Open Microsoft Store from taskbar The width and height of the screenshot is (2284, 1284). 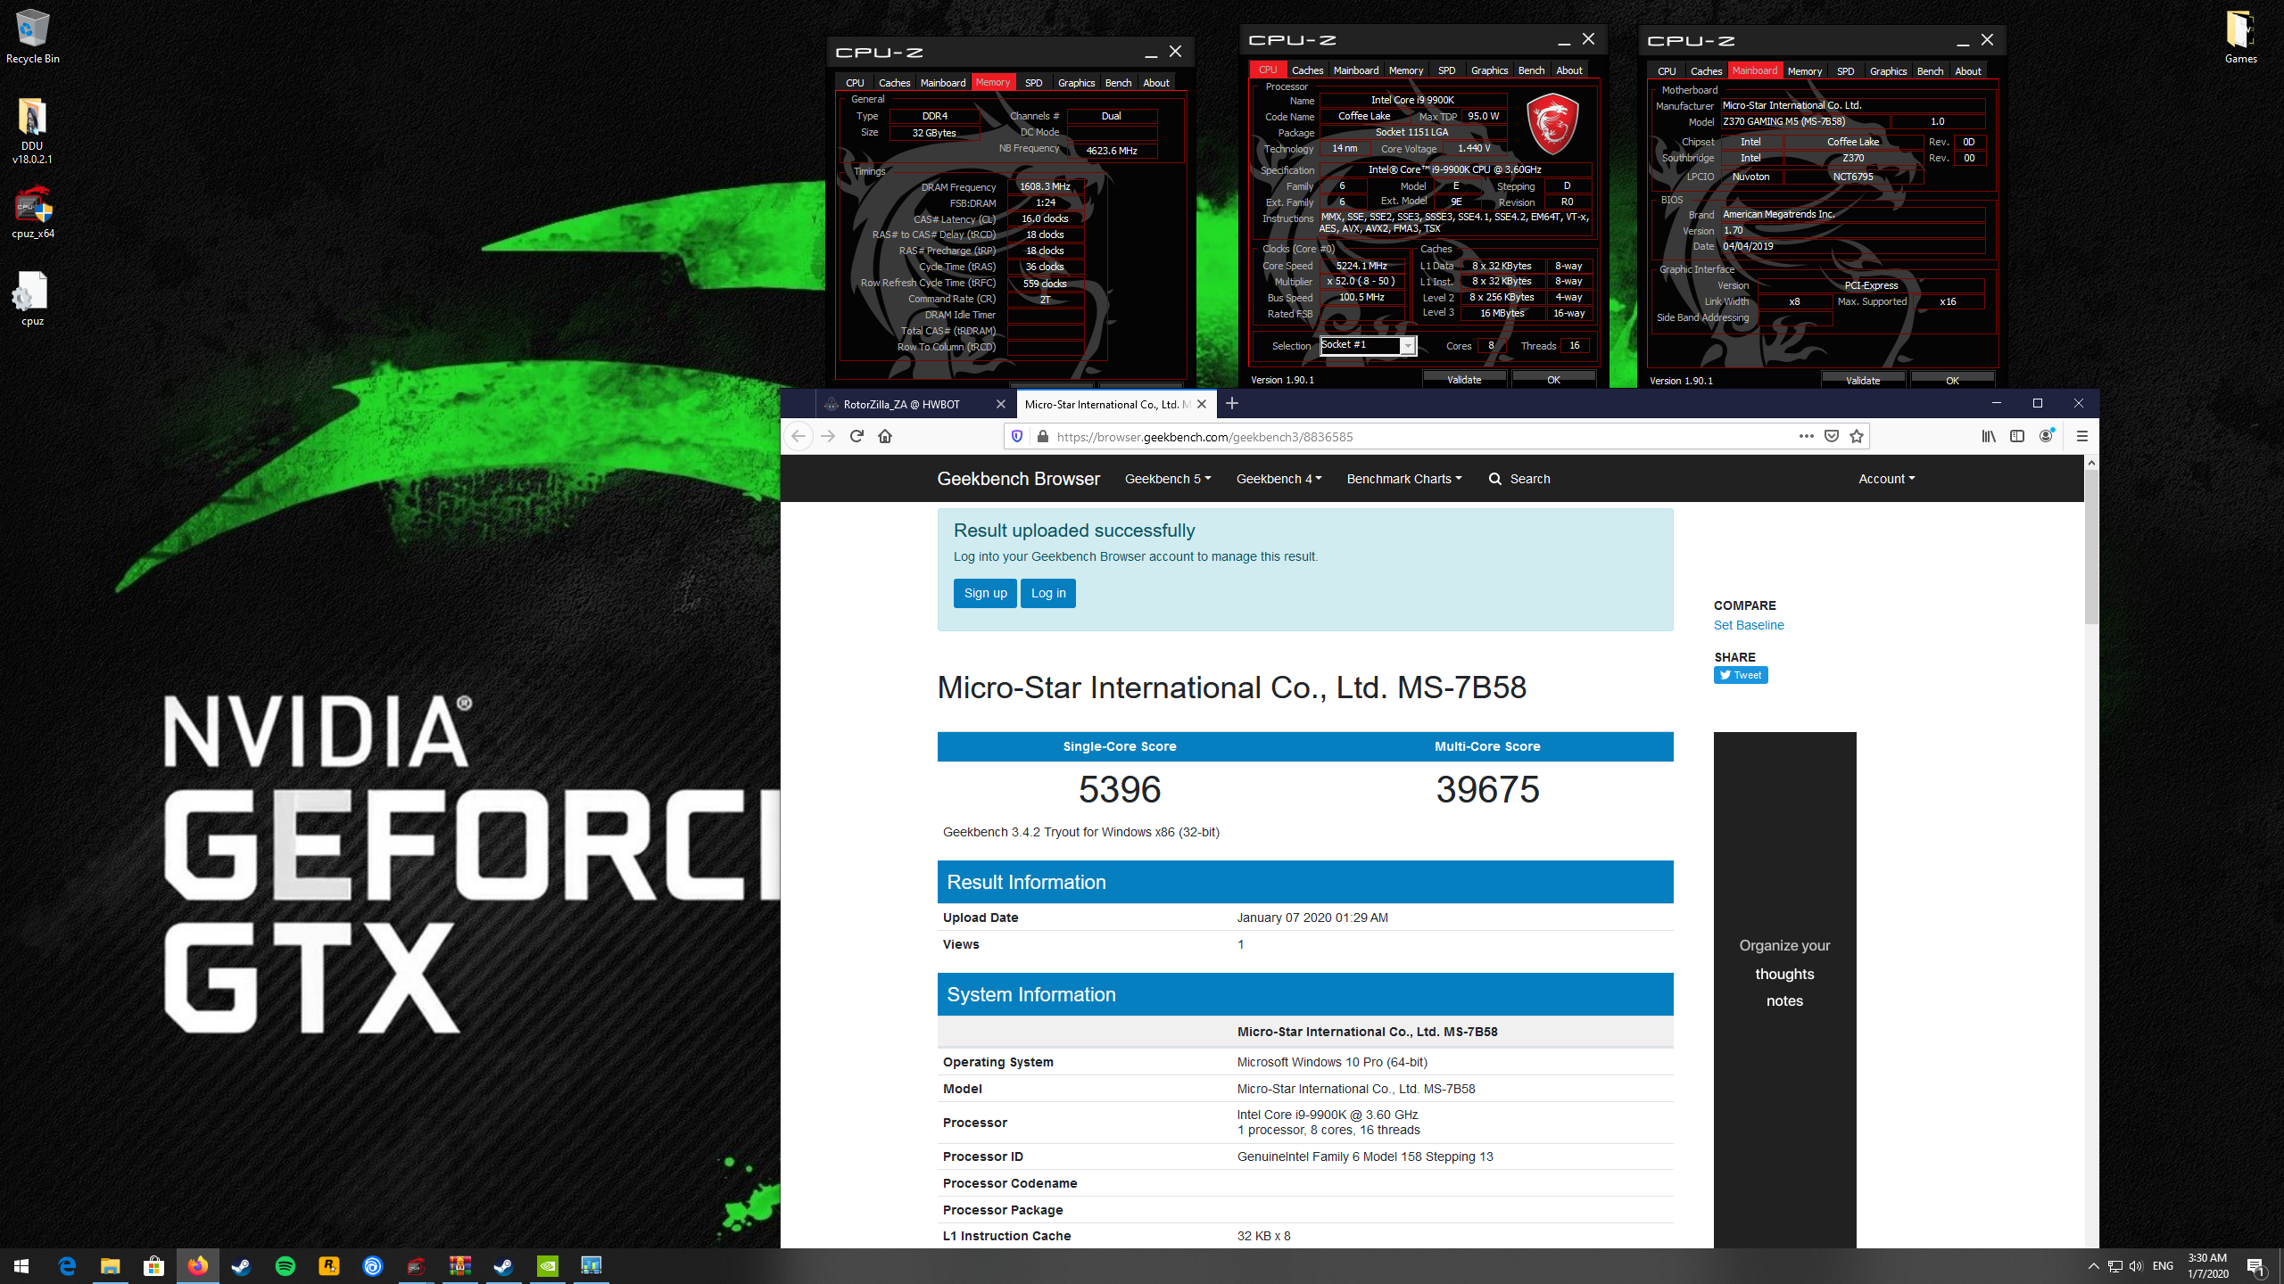tap(154, 1265)
